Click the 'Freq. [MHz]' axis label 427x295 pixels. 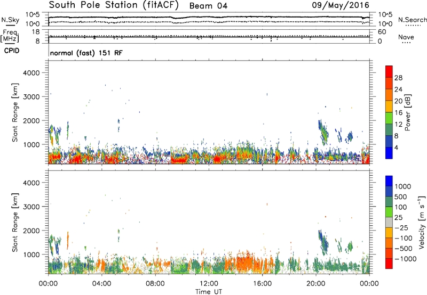point(10,36)
